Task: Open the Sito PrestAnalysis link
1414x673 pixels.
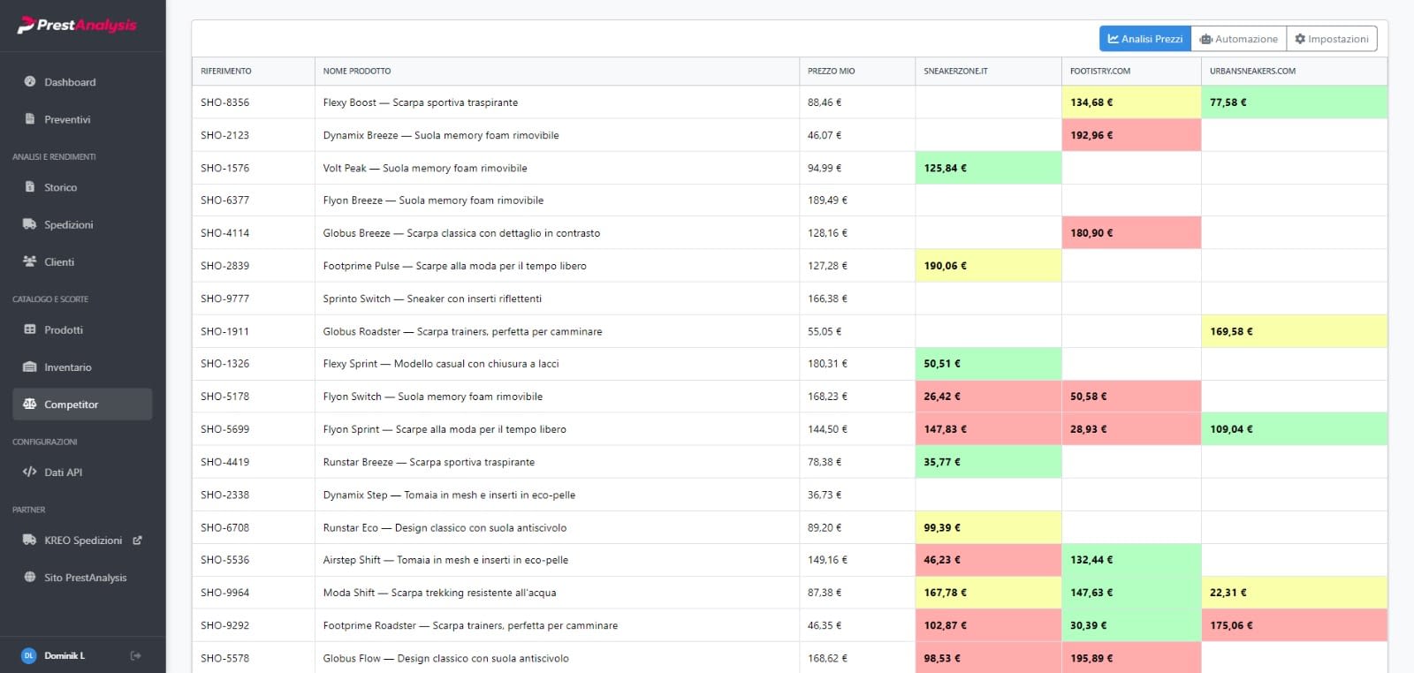Action: click(85, 578)
